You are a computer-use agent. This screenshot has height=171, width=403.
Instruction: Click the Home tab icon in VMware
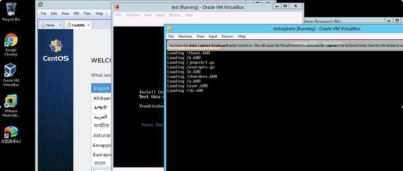[43, 25]
